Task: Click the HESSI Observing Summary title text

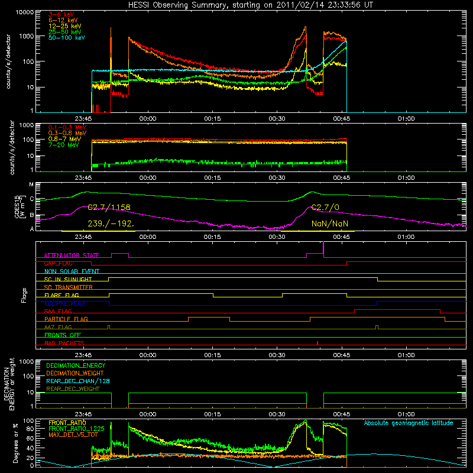Action: pyautogui.click(x=251, y=5)
